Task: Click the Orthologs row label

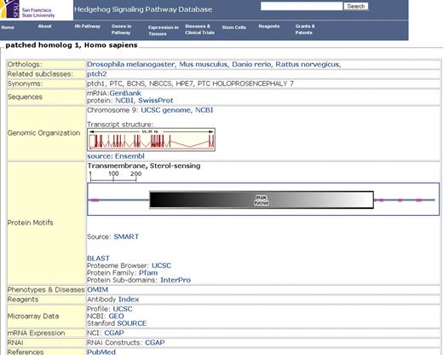Action: pos(25,64)
